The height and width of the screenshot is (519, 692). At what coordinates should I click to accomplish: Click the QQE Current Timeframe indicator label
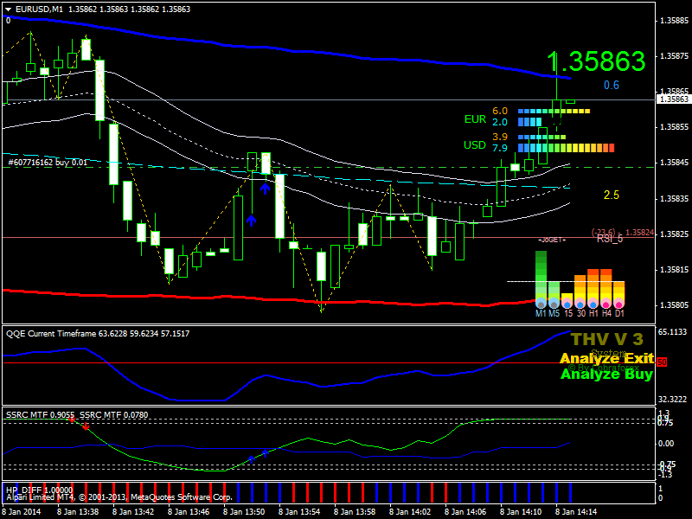(x=98, y=334)
